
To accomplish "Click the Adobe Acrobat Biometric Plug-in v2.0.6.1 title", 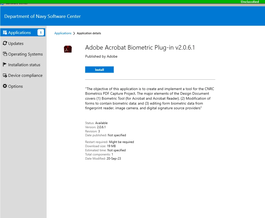I will (x=140, y=47).
